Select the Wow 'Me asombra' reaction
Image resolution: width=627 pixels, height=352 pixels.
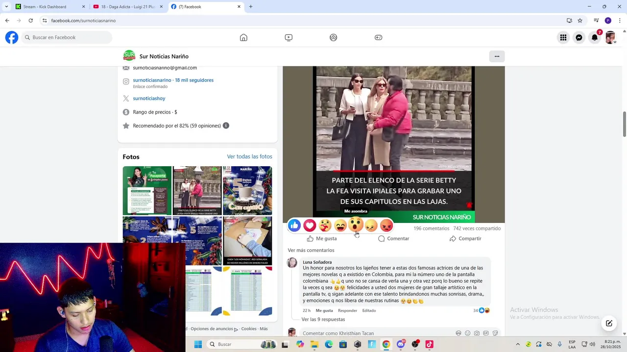point(356,224)
